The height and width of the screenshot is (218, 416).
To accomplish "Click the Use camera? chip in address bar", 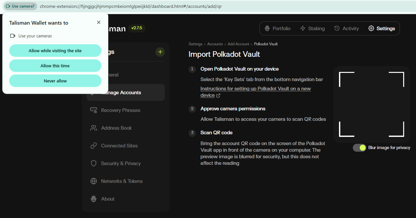I will (x=20, y=6).
